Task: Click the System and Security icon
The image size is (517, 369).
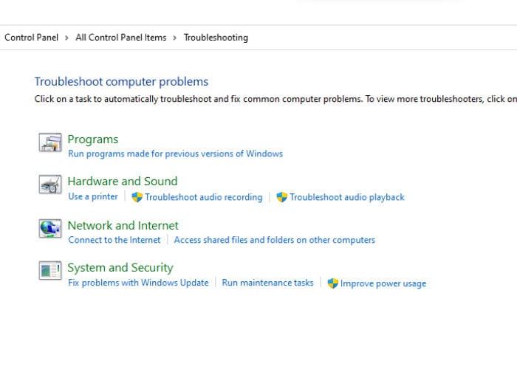Action: pyautogui.click(x=50, y=270)
